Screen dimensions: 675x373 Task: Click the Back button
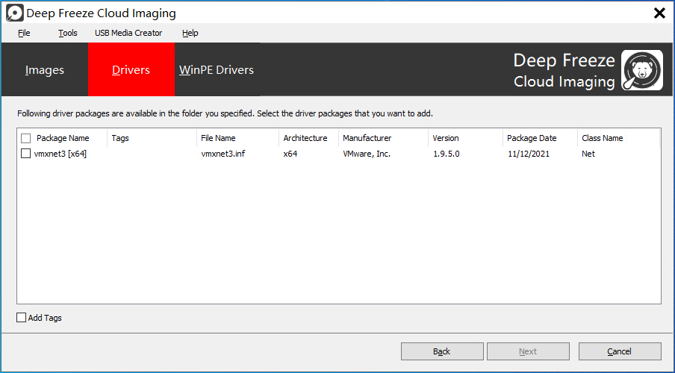pos(442,351)
